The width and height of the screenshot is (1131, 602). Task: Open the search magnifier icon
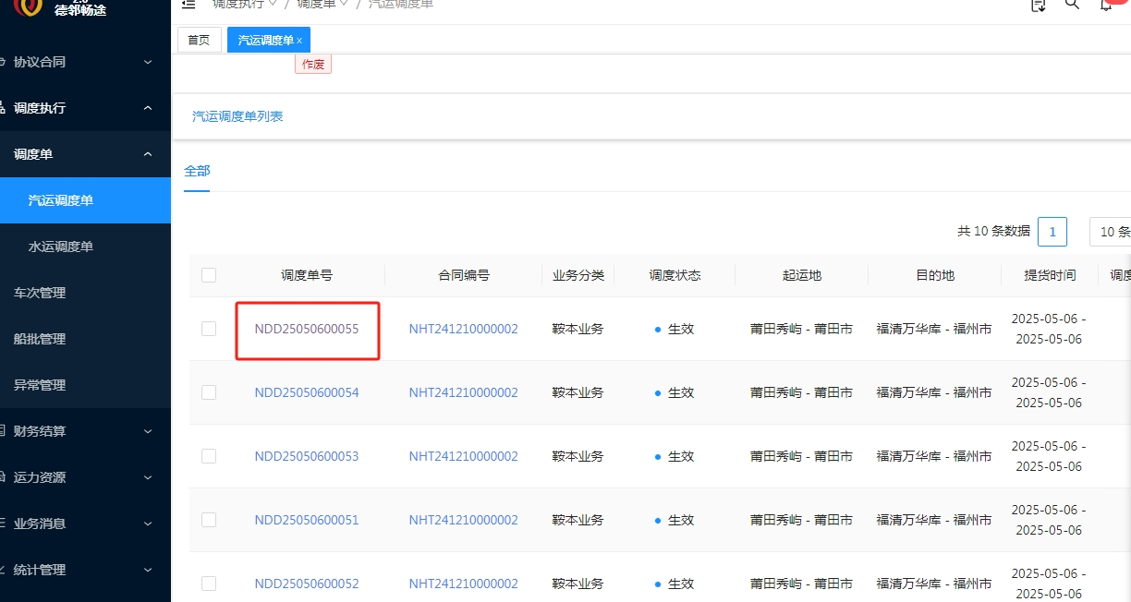(1072, 4)
